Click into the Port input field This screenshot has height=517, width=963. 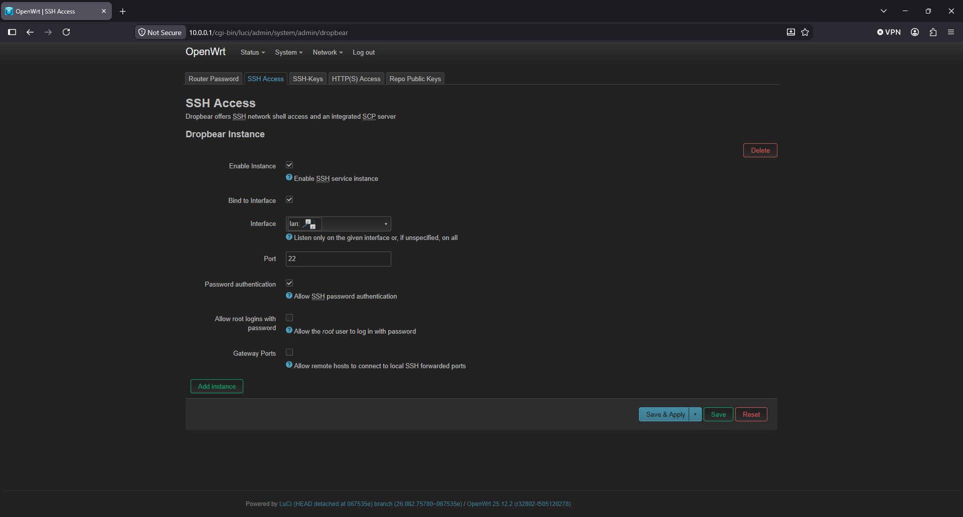coord(339,259)
